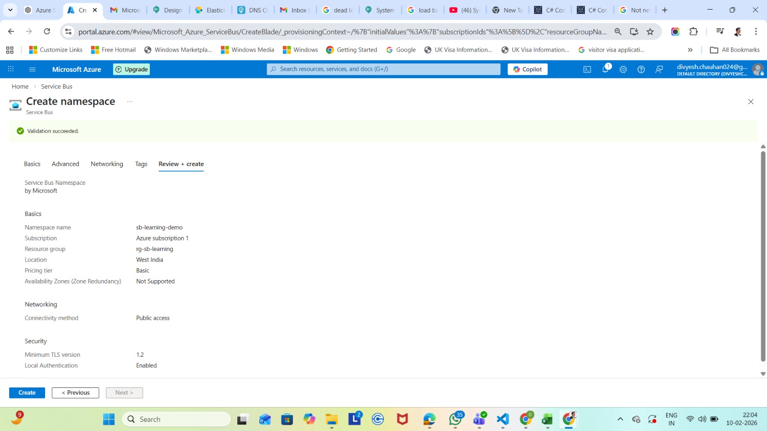The width and height of the screenshot is (767, 431).
Task: Open the Chrome profile avatar
Action: click(x=738, y=32)
